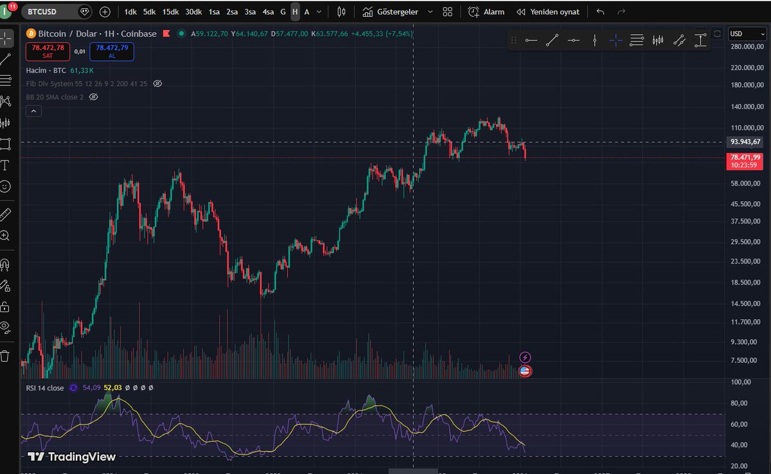
Task: Open the emoji icons tool
Action: click(5, 186)
